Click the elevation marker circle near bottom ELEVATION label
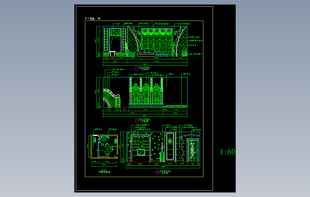This screenshot has height=197, width=310. click(158, 172)
